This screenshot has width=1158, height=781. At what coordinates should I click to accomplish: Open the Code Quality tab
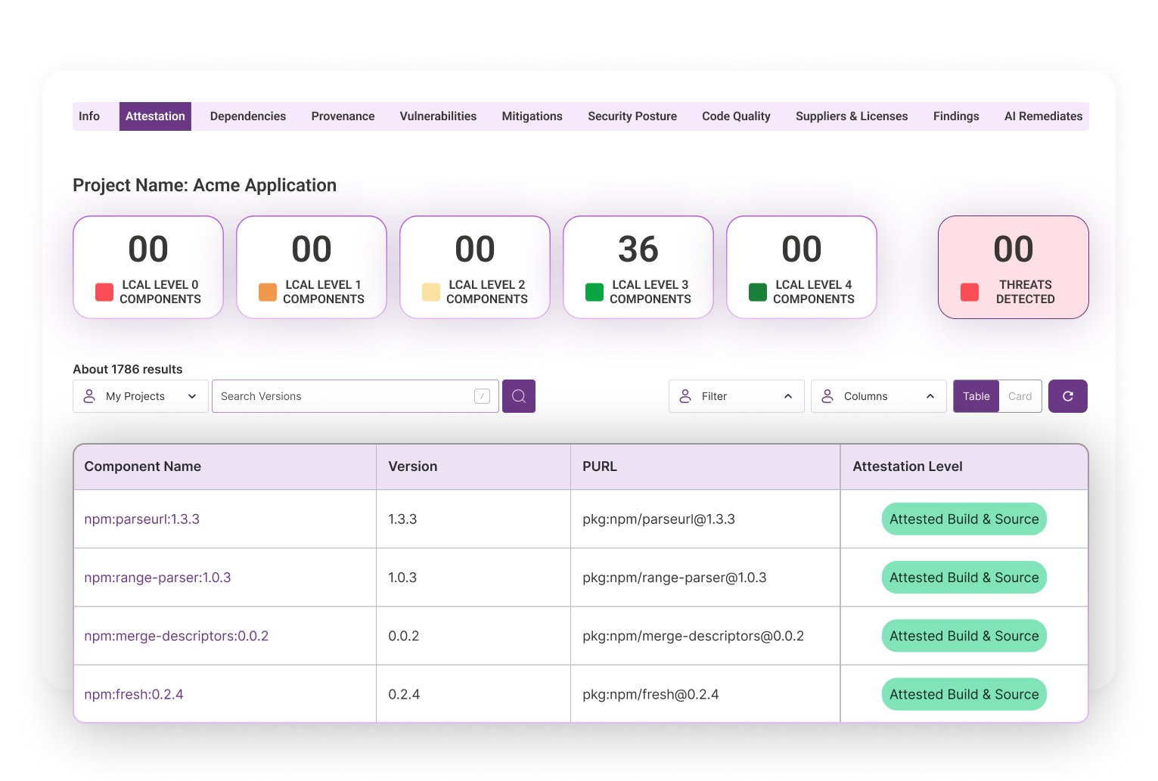[x=736, y=116]
